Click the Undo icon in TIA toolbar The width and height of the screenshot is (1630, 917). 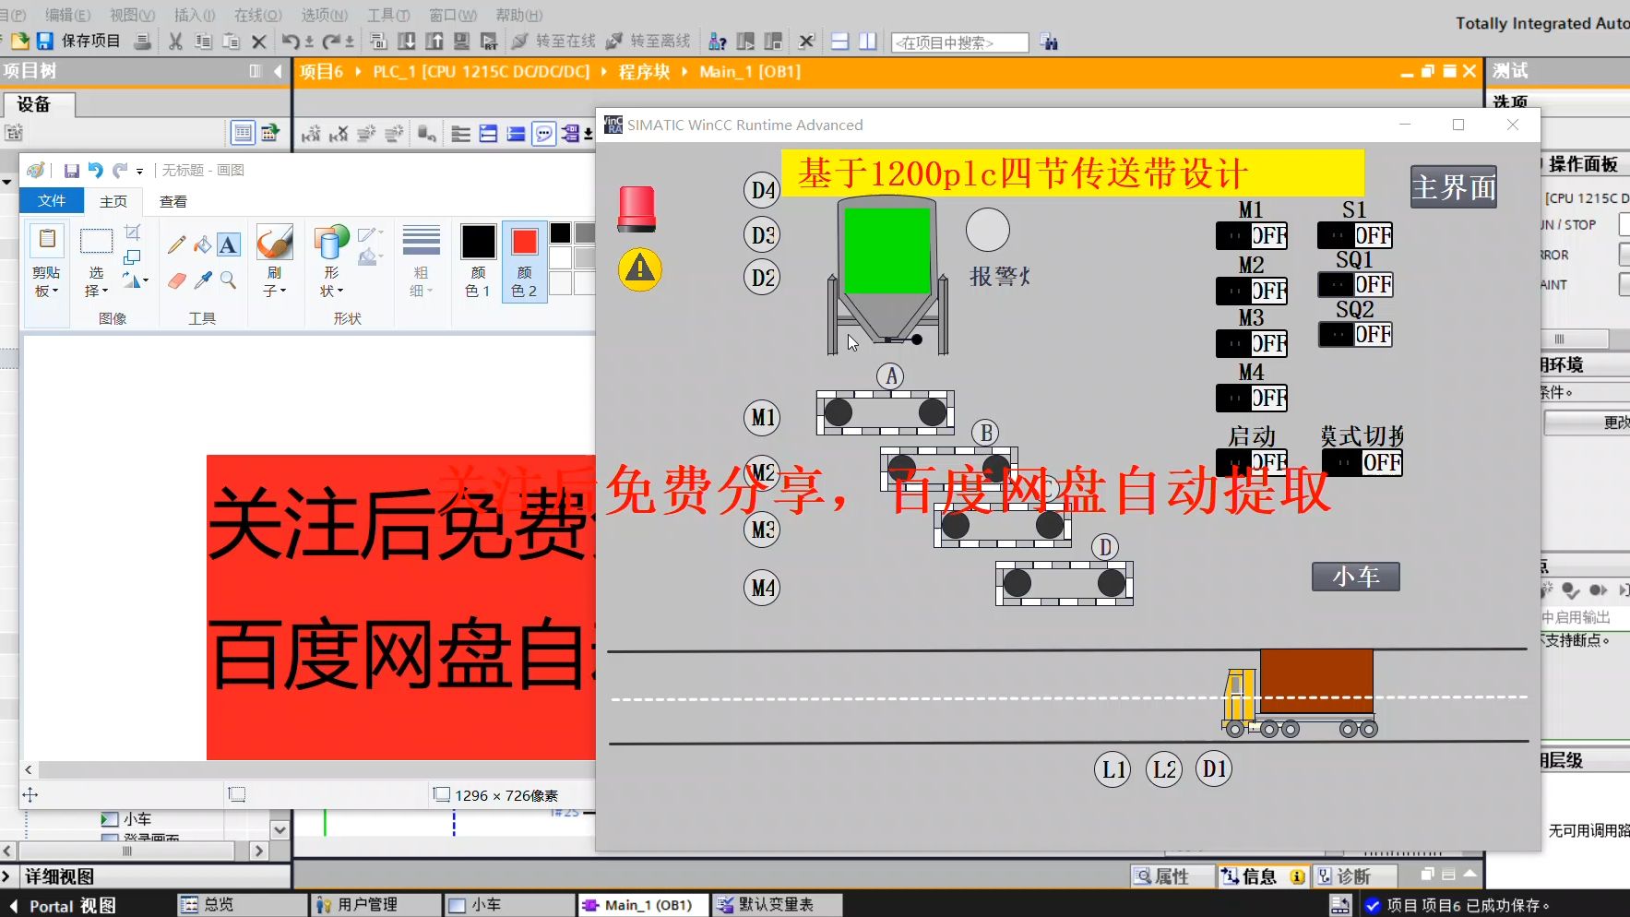(x=290, y=42)
